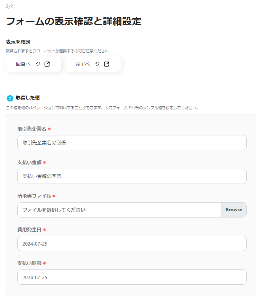Click the red asterisk next to 費用発生日
256x302 pixels.
44,229
